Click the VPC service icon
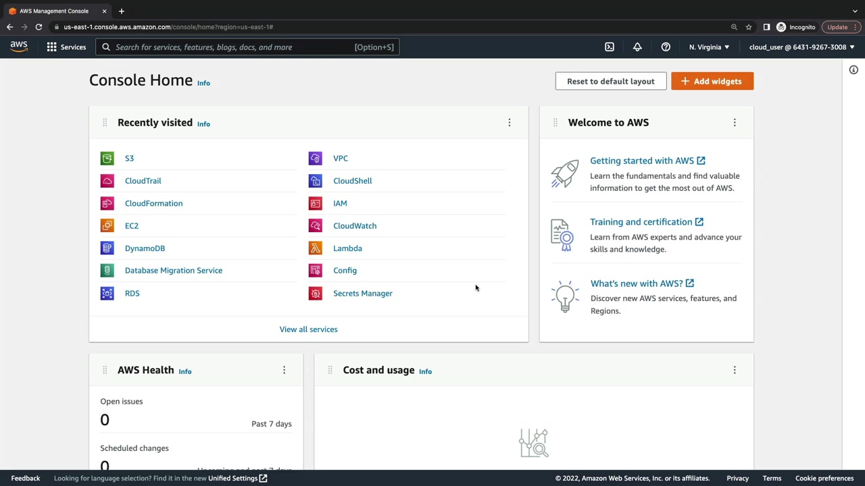Screen dimensions: 865x486 click(315, 158)
